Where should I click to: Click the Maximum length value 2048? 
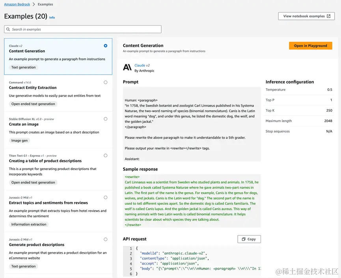coord(328,121)
